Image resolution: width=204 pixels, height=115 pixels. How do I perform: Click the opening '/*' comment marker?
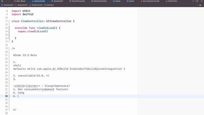click(x=13, y=48)
